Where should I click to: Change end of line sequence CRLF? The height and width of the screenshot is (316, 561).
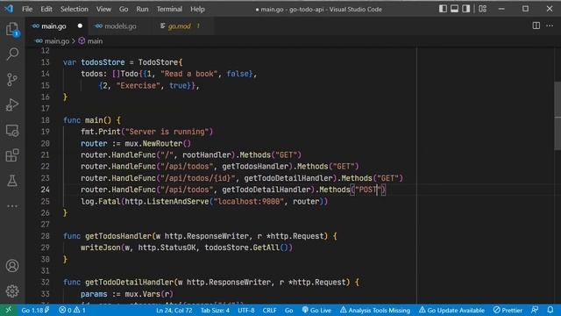tap(269, 310)
